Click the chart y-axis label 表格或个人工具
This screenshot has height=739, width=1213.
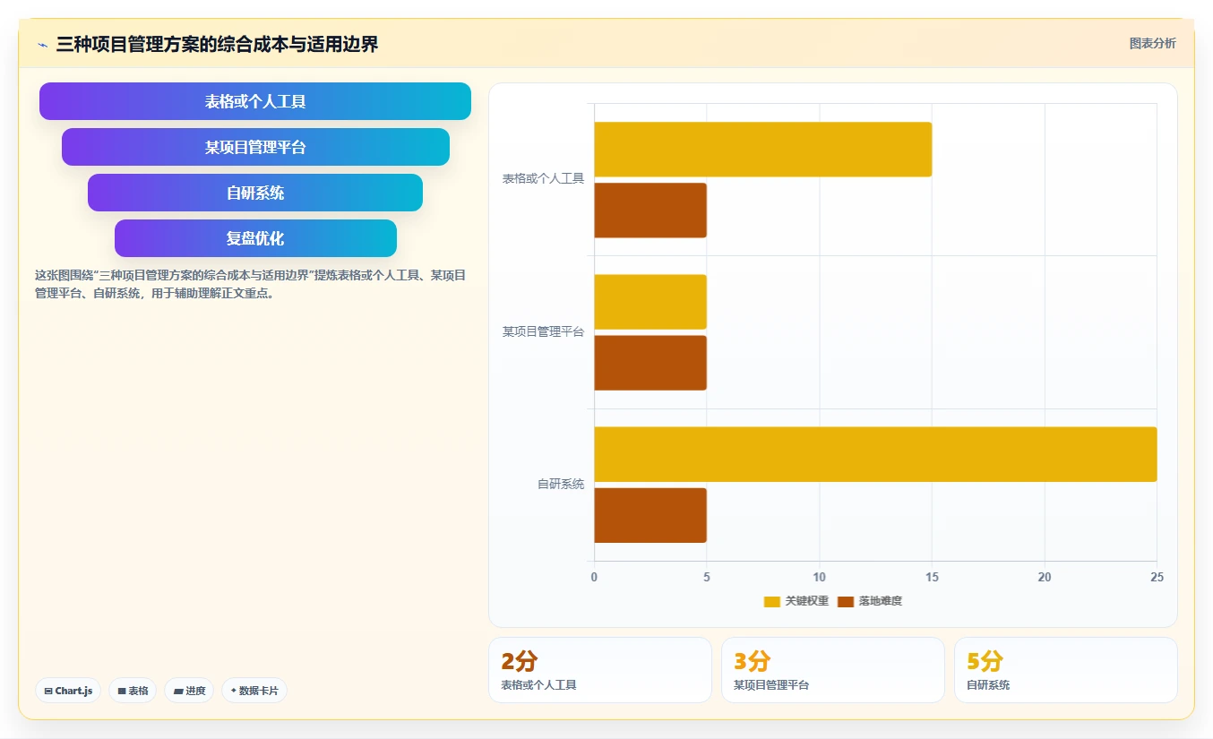[543, 179]
